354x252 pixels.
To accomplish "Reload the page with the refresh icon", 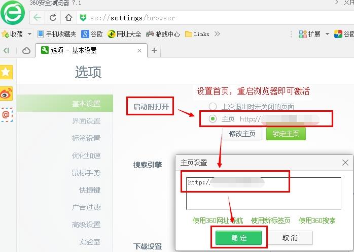I will (x=53, y=18).
